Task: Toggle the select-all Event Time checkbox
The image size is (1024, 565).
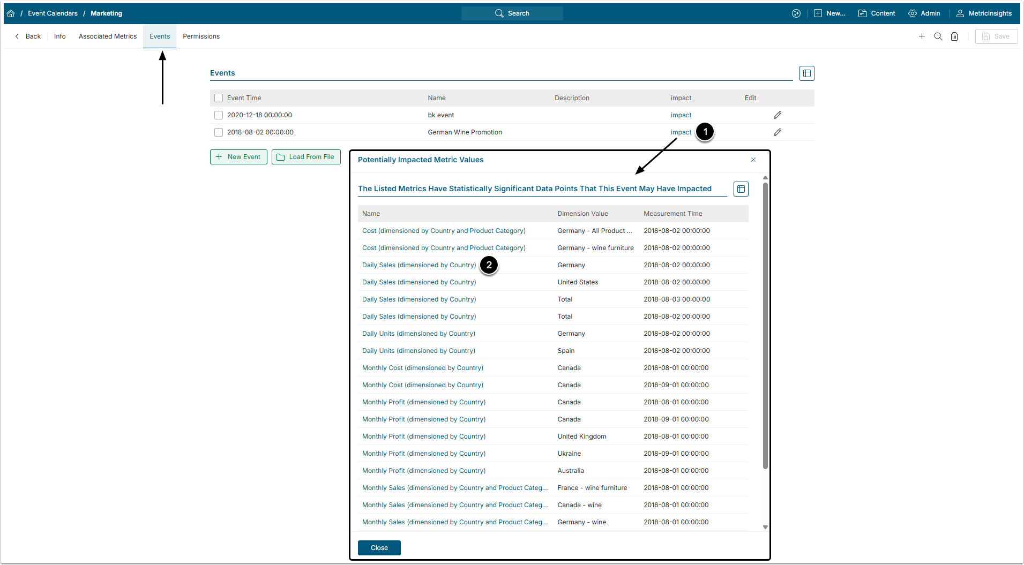Action: pos(219,98)
